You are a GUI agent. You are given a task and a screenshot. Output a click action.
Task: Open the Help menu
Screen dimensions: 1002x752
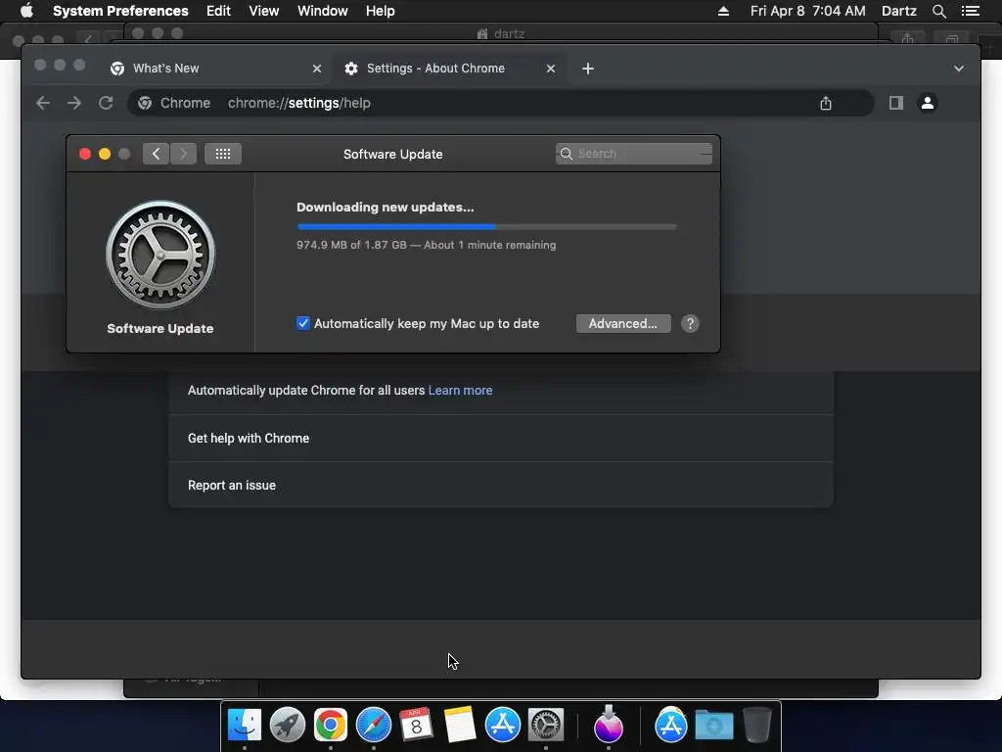pos(380,11)
